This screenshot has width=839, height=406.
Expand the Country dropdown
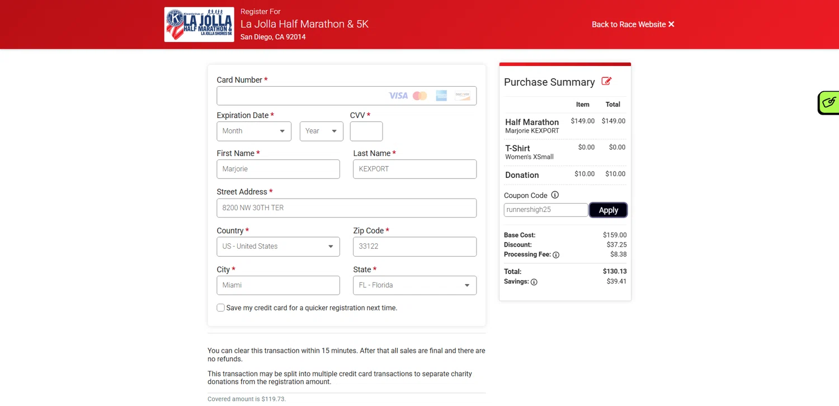(278, 247)
